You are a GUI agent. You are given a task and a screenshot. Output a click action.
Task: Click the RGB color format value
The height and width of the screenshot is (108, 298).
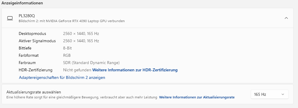point(67,55)
